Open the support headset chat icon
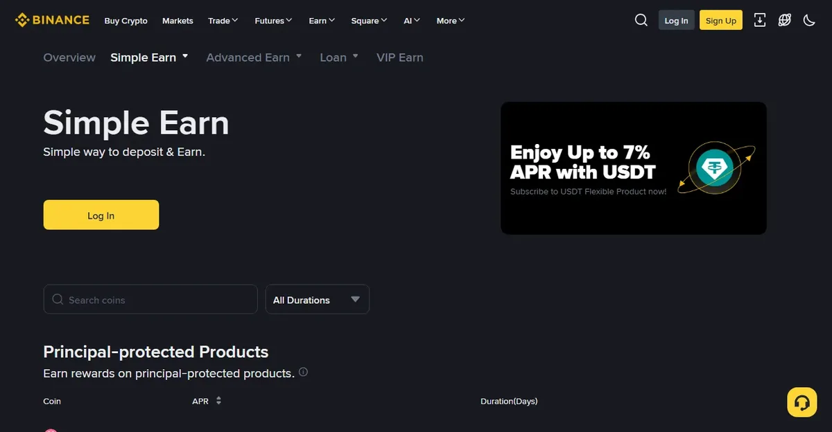This screenshot has height=432, width=832. tap(802, 402)
